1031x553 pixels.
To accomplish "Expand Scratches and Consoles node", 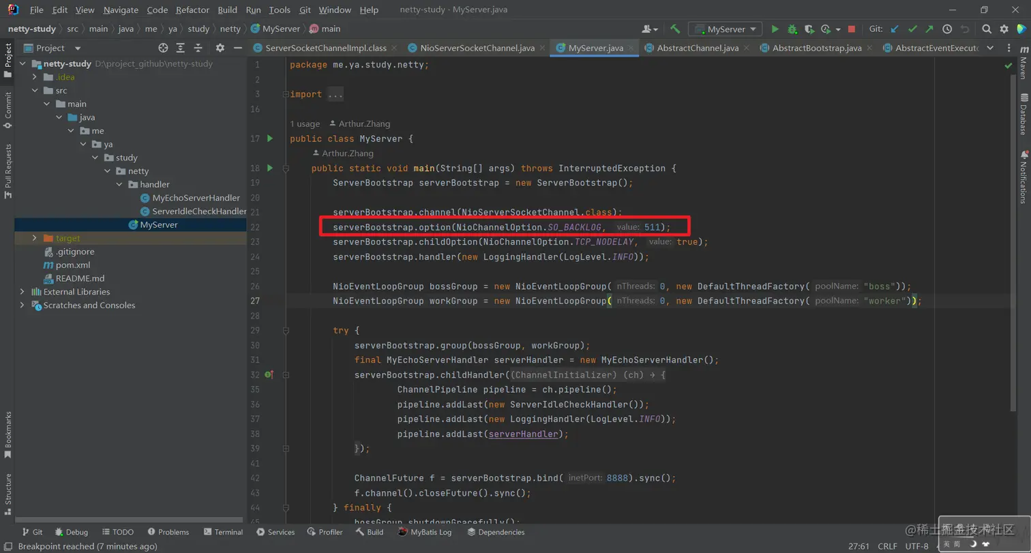I will (x=22, y=305).
